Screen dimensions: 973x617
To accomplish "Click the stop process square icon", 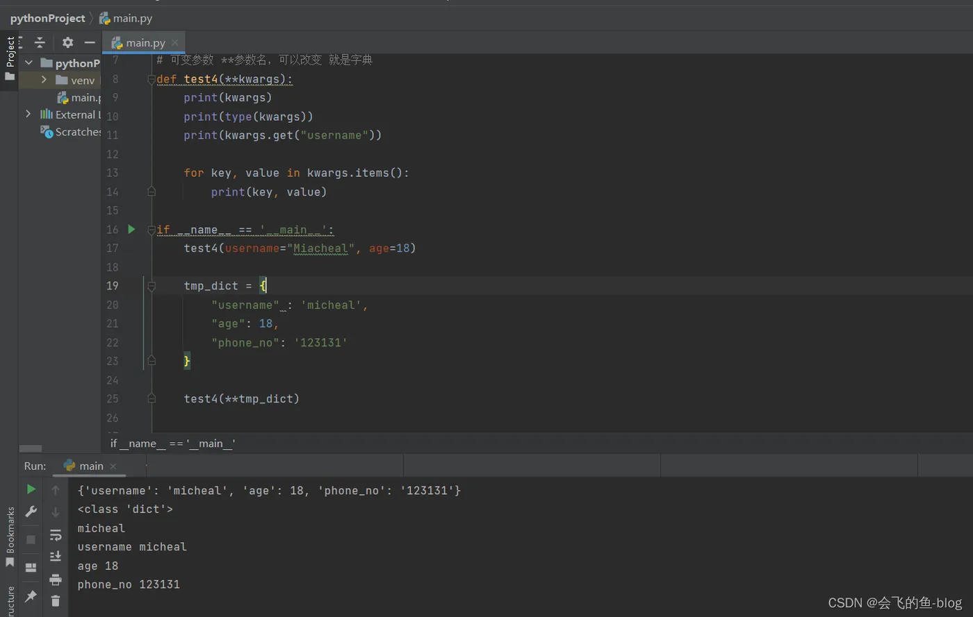I will point(31,539).
